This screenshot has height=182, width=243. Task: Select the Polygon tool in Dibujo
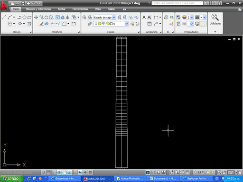(x=24, y=17)
